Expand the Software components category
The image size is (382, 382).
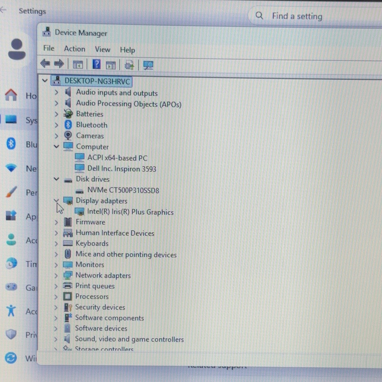pyautogui.click(x=56, y=318)
